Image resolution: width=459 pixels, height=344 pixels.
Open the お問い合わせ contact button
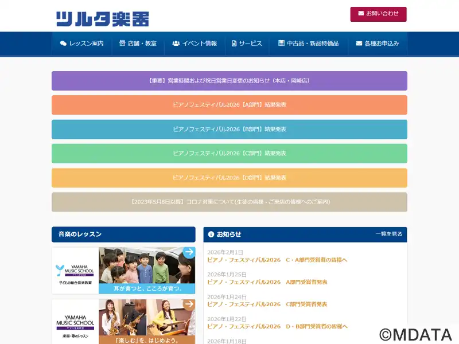click(x=378, y=14)
